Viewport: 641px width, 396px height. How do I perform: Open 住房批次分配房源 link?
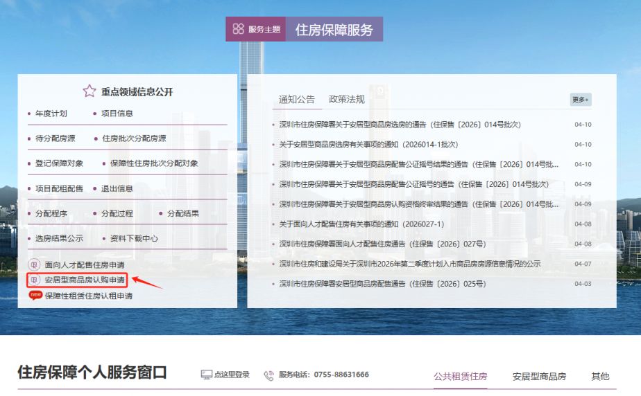point(134,138)
